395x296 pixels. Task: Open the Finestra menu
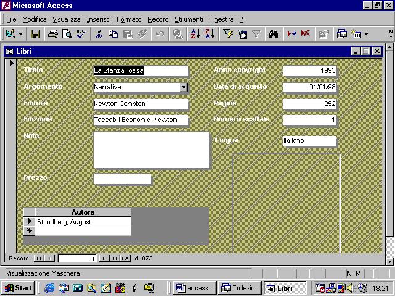(221, 19)
